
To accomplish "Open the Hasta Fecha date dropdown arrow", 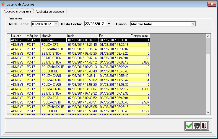I will point(109,24).
